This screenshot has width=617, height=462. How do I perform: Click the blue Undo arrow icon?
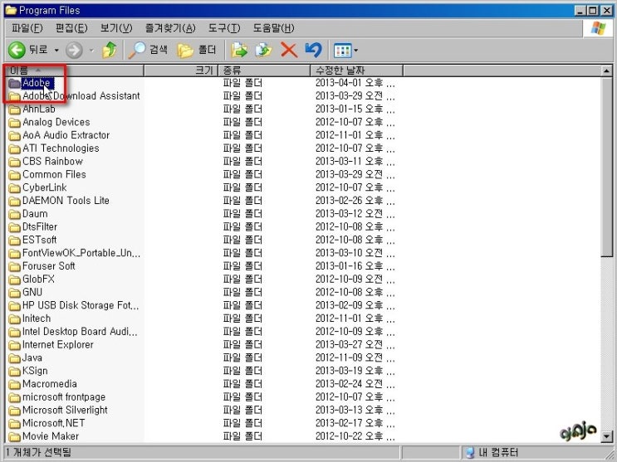tap(313, 50)
